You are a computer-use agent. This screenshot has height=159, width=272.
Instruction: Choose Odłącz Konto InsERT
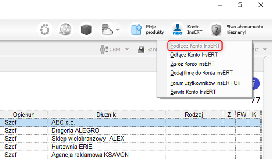[194, 55]
